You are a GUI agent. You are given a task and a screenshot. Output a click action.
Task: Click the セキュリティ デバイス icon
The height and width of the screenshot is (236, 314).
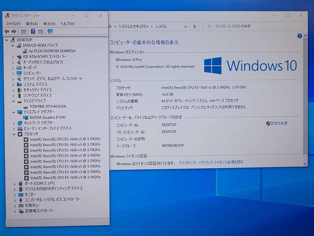click(x=19, y=90)
